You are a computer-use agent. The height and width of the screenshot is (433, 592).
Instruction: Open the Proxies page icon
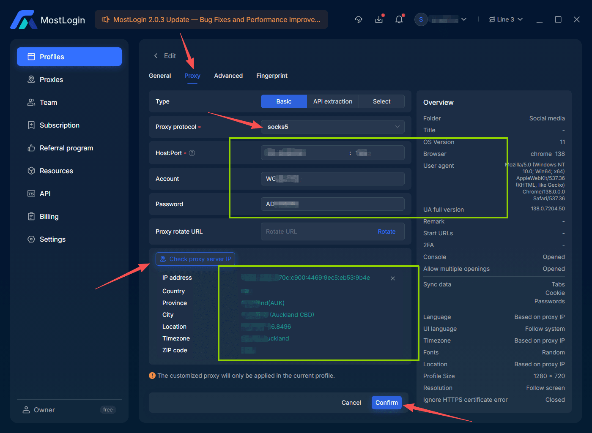[31, 79]
